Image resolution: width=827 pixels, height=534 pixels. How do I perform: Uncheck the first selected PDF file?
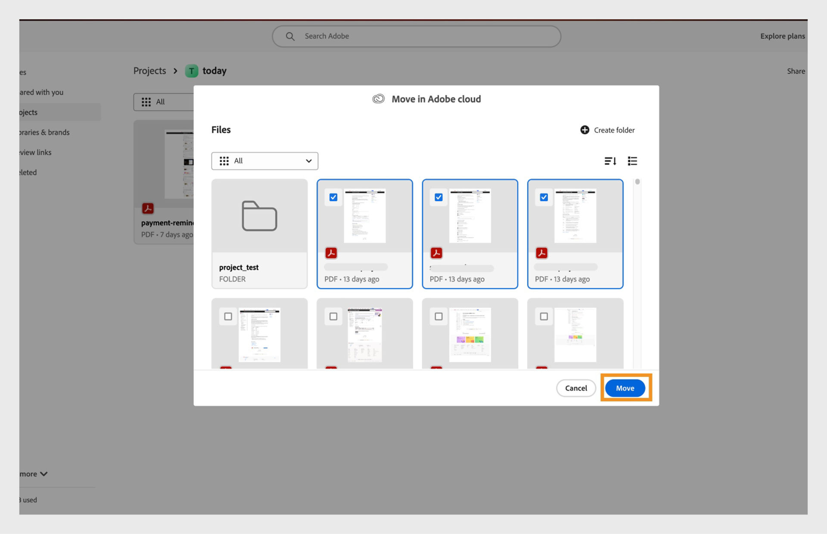pos(333,197)
